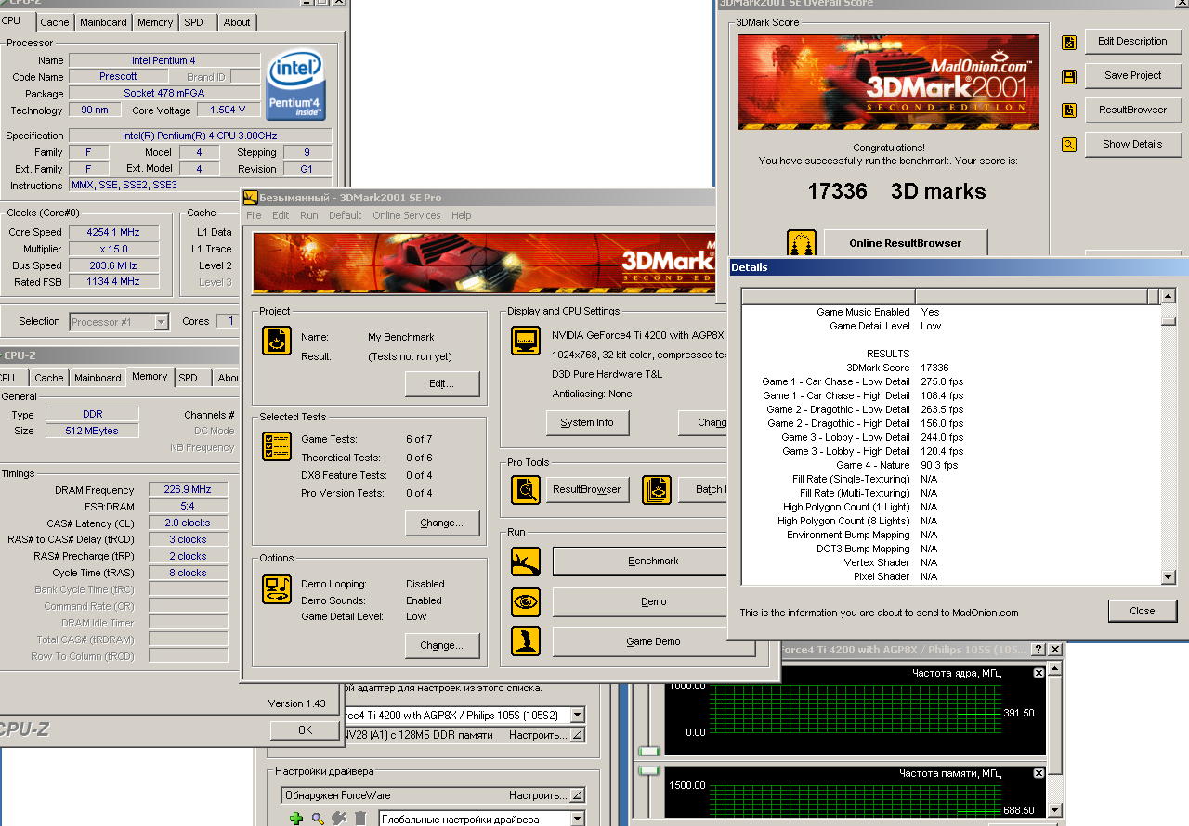Click the DRAM Frequency value 226.9 MHz
1189x826 pixels.
(x=188, y=490)
